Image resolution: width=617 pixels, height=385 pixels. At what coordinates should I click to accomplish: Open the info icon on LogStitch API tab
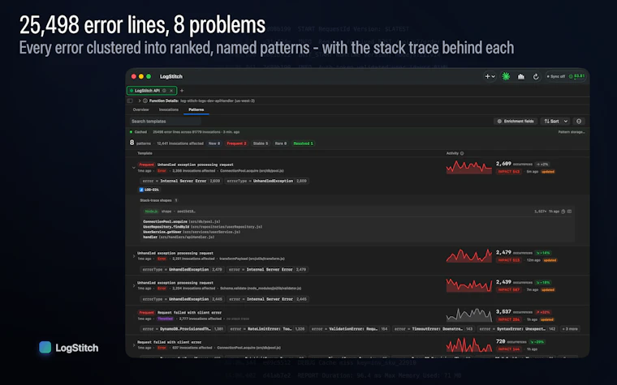[x=164, y=91]
